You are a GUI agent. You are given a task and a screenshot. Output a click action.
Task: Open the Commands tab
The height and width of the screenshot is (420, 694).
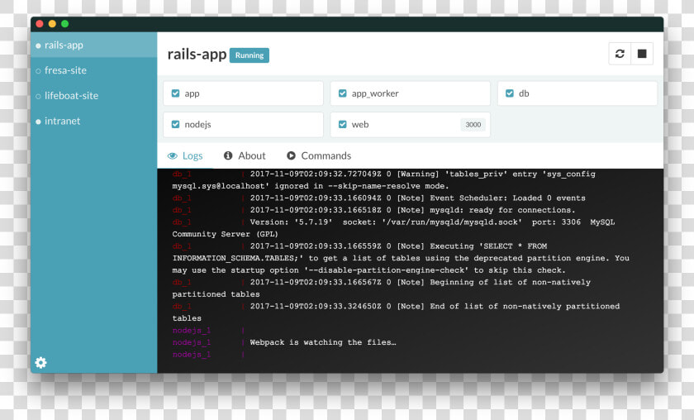point(319,155)
